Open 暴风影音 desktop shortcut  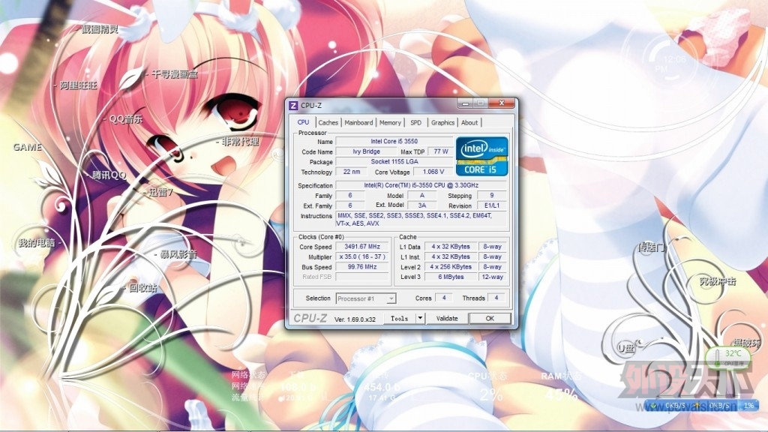point(178,254)
